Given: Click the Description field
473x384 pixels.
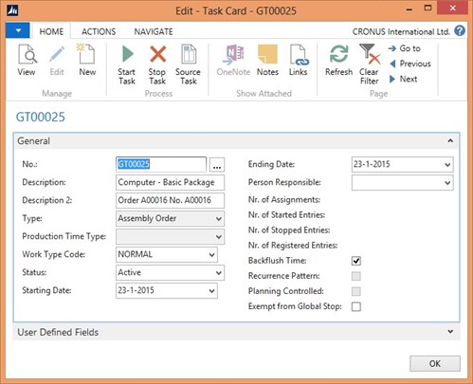Looking at the screenshot, I should pyautogui.click(x=170, y=182).
